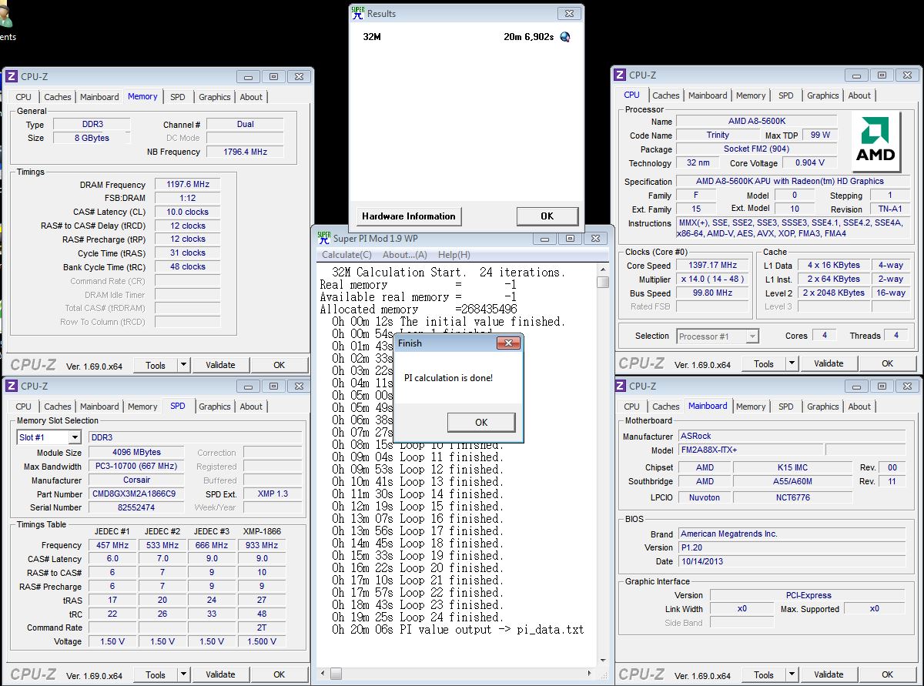Select Memory tab in the CPU window

point(751,95)
